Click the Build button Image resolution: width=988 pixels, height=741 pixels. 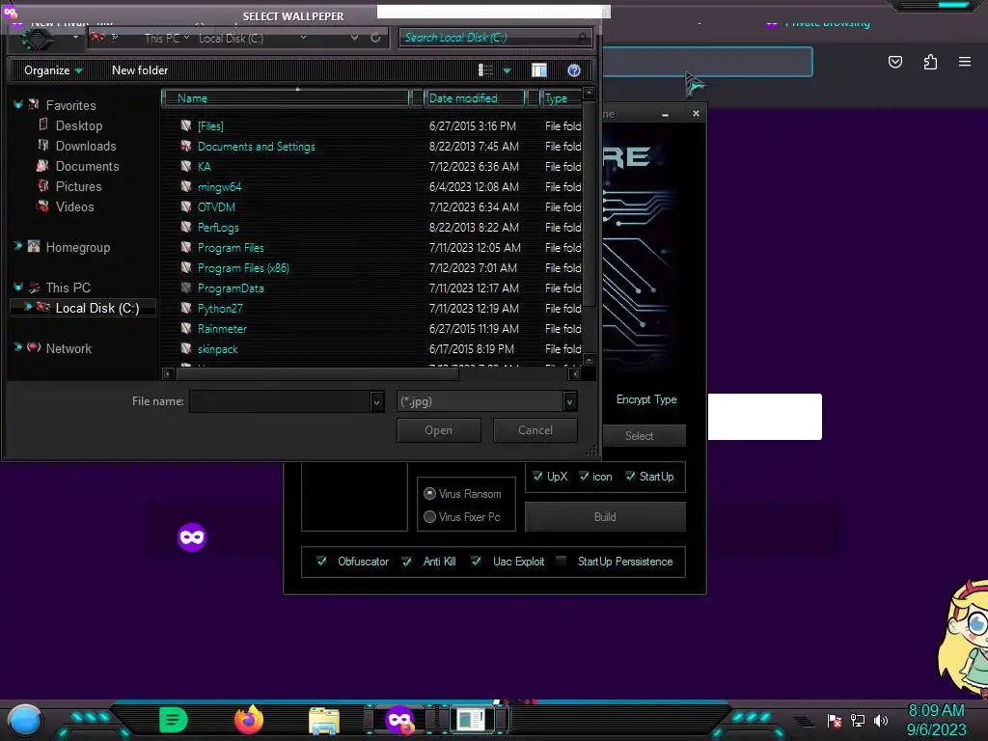(x=605, y=517)
